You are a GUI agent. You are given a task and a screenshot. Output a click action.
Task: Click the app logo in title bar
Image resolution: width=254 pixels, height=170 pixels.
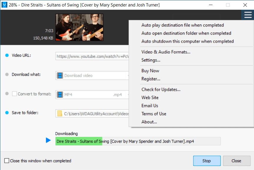[4, 5]
